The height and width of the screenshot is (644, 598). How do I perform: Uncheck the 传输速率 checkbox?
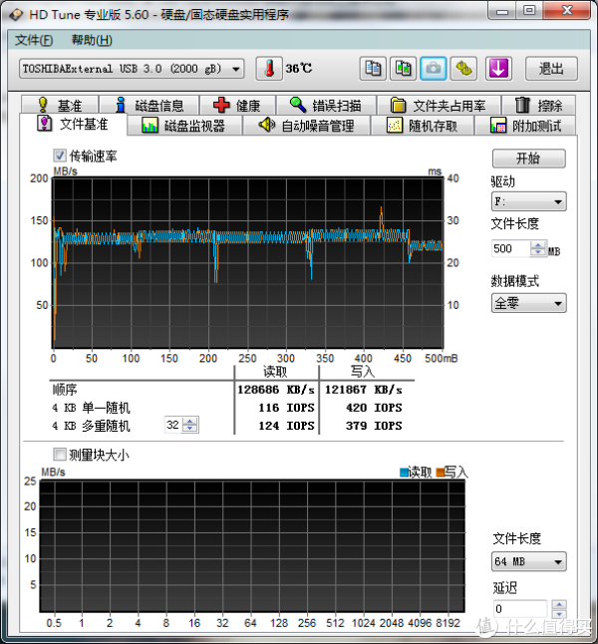(x=60, y=157)
